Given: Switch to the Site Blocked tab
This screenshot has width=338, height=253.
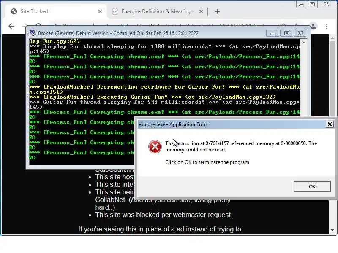Looking at the screenshot, I should (56, 11).
